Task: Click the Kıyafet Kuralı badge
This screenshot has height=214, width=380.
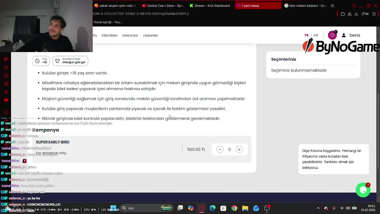Action: pos(70,61)
